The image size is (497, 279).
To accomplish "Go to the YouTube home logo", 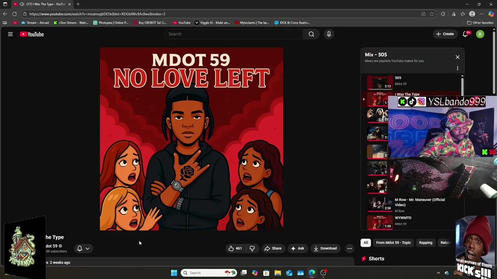I will (32, 34).
